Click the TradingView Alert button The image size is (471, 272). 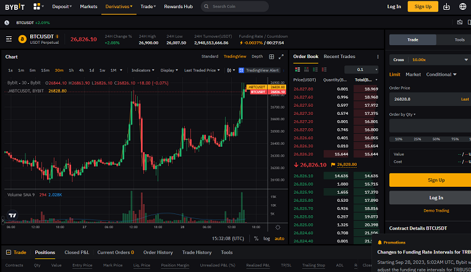coord(259,70)
